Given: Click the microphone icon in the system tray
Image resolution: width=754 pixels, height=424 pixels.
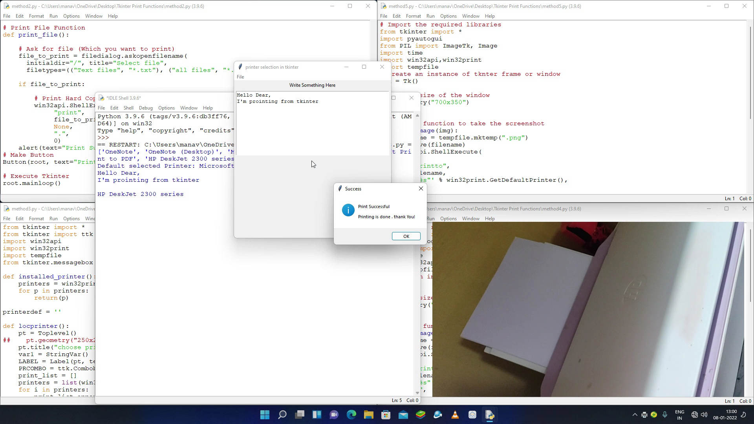Looking at the screenshot, I should (x=665, y=415).
